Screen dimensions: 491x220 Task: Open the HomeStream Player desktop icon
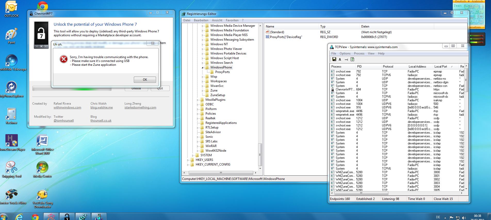(x=12, y=143)
